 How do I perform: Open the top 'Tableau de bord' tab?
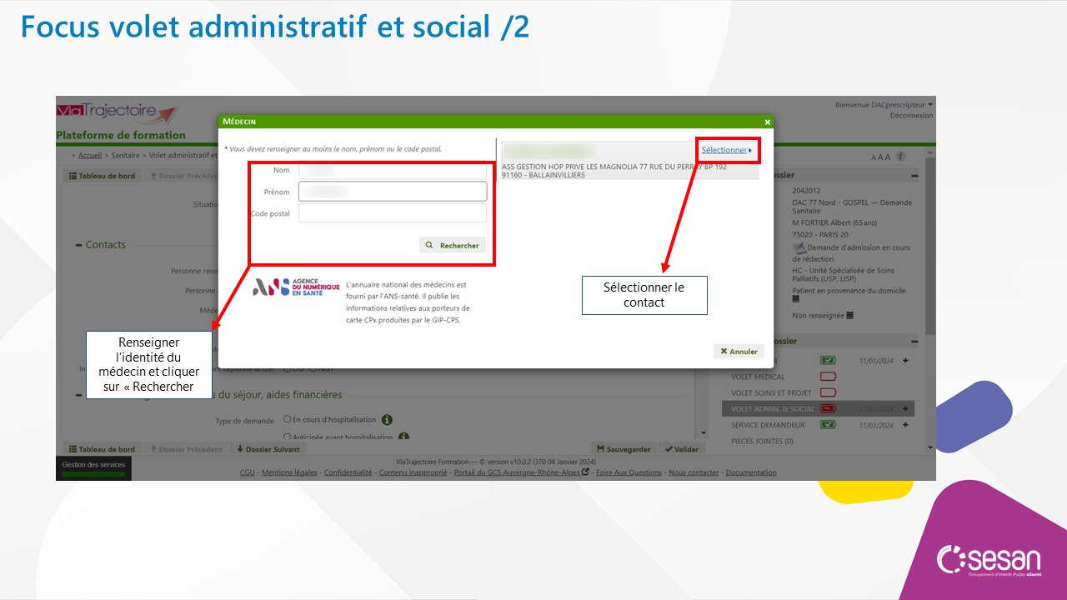(102, 176)
